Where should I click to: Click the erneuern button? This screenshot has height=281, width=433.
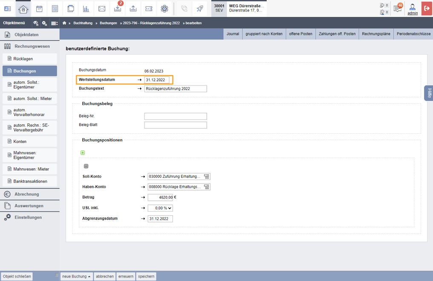tap(126, 276)
